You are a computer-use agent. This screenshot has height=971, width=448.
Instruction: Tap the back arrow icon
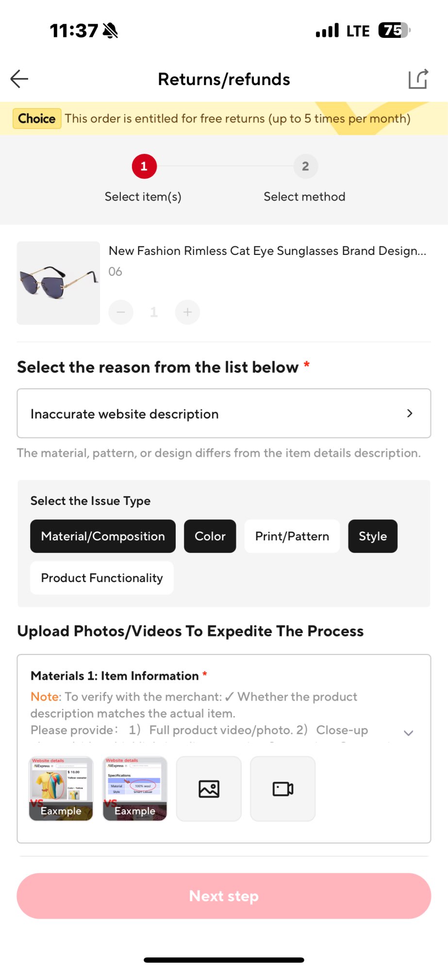pos(19,79)
